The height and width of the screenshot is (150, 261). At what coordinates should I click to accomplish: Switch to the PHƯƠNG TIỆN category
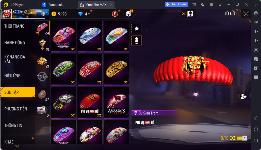click(x=16, y=109)
